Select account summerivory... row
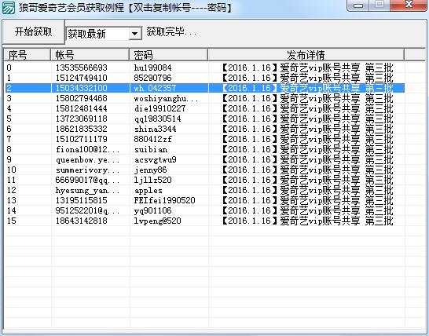The image size is (429, 336). [x=204, y=170]
